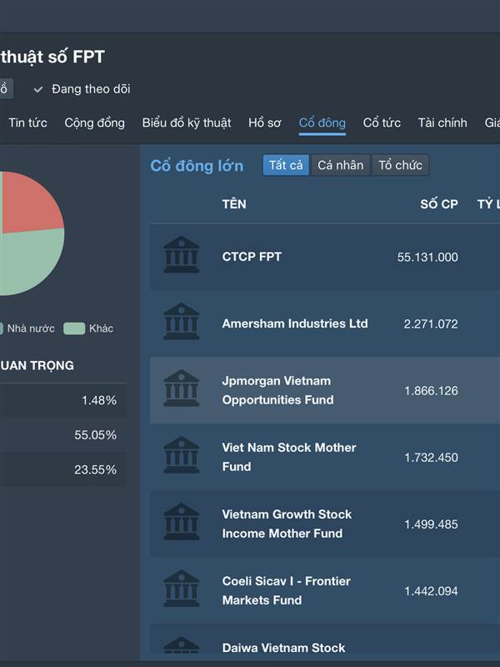Click the share count 1.499.485
The width and height of the screenshot is (500, 667).
[x=431, y=524]
